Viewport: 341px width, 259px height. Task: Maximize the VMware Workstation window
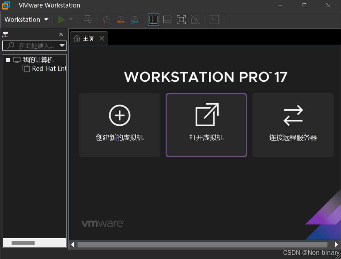pos(305,5)
